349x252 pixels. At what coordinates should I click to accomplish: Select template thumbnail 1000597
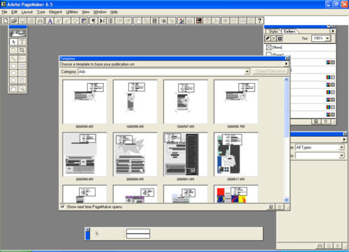(186, 102)
